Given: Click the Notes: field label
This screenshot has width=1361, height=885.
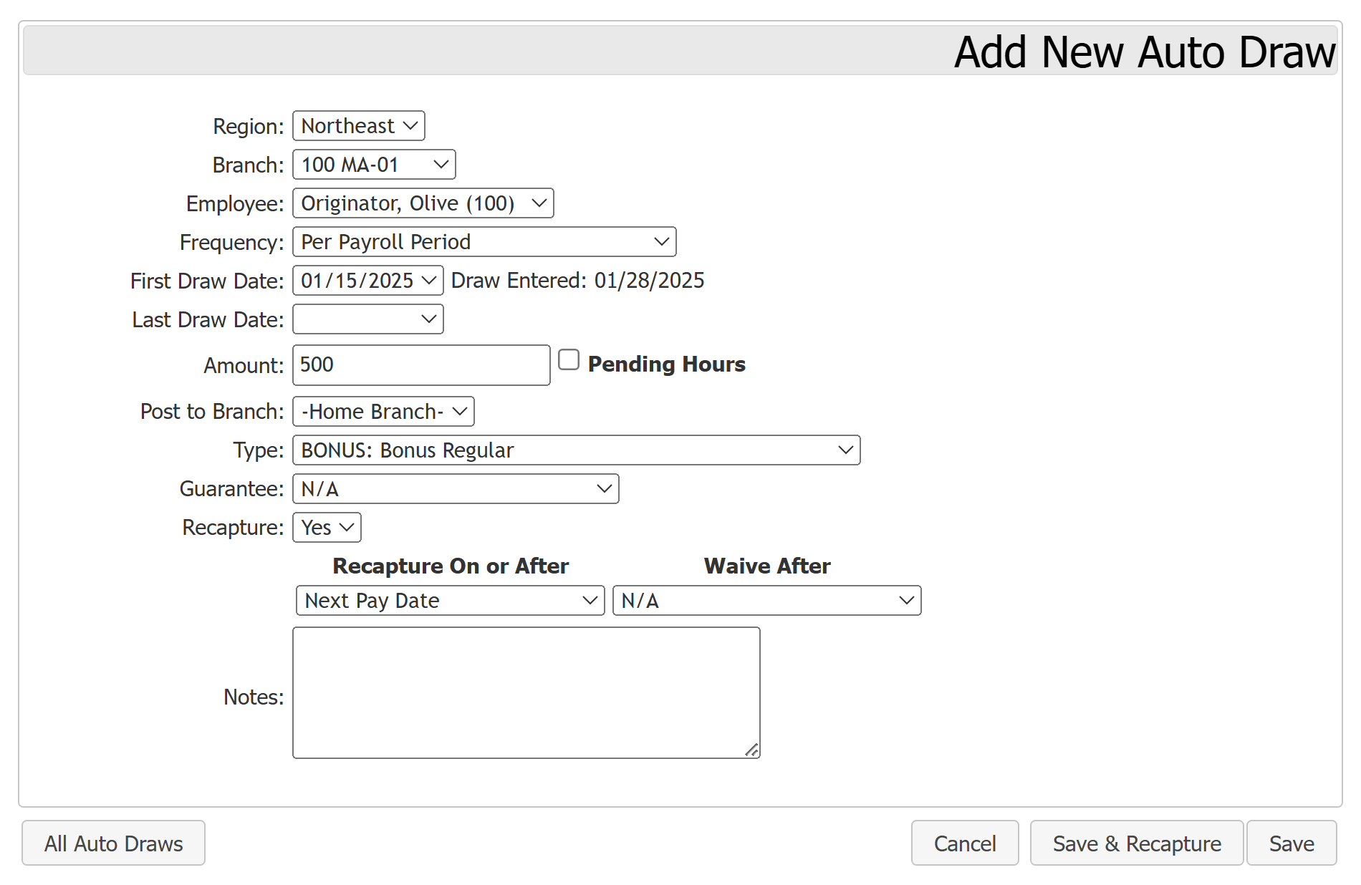Looking at the screenshot, I should pyautogui.click(x=254, y=697).
